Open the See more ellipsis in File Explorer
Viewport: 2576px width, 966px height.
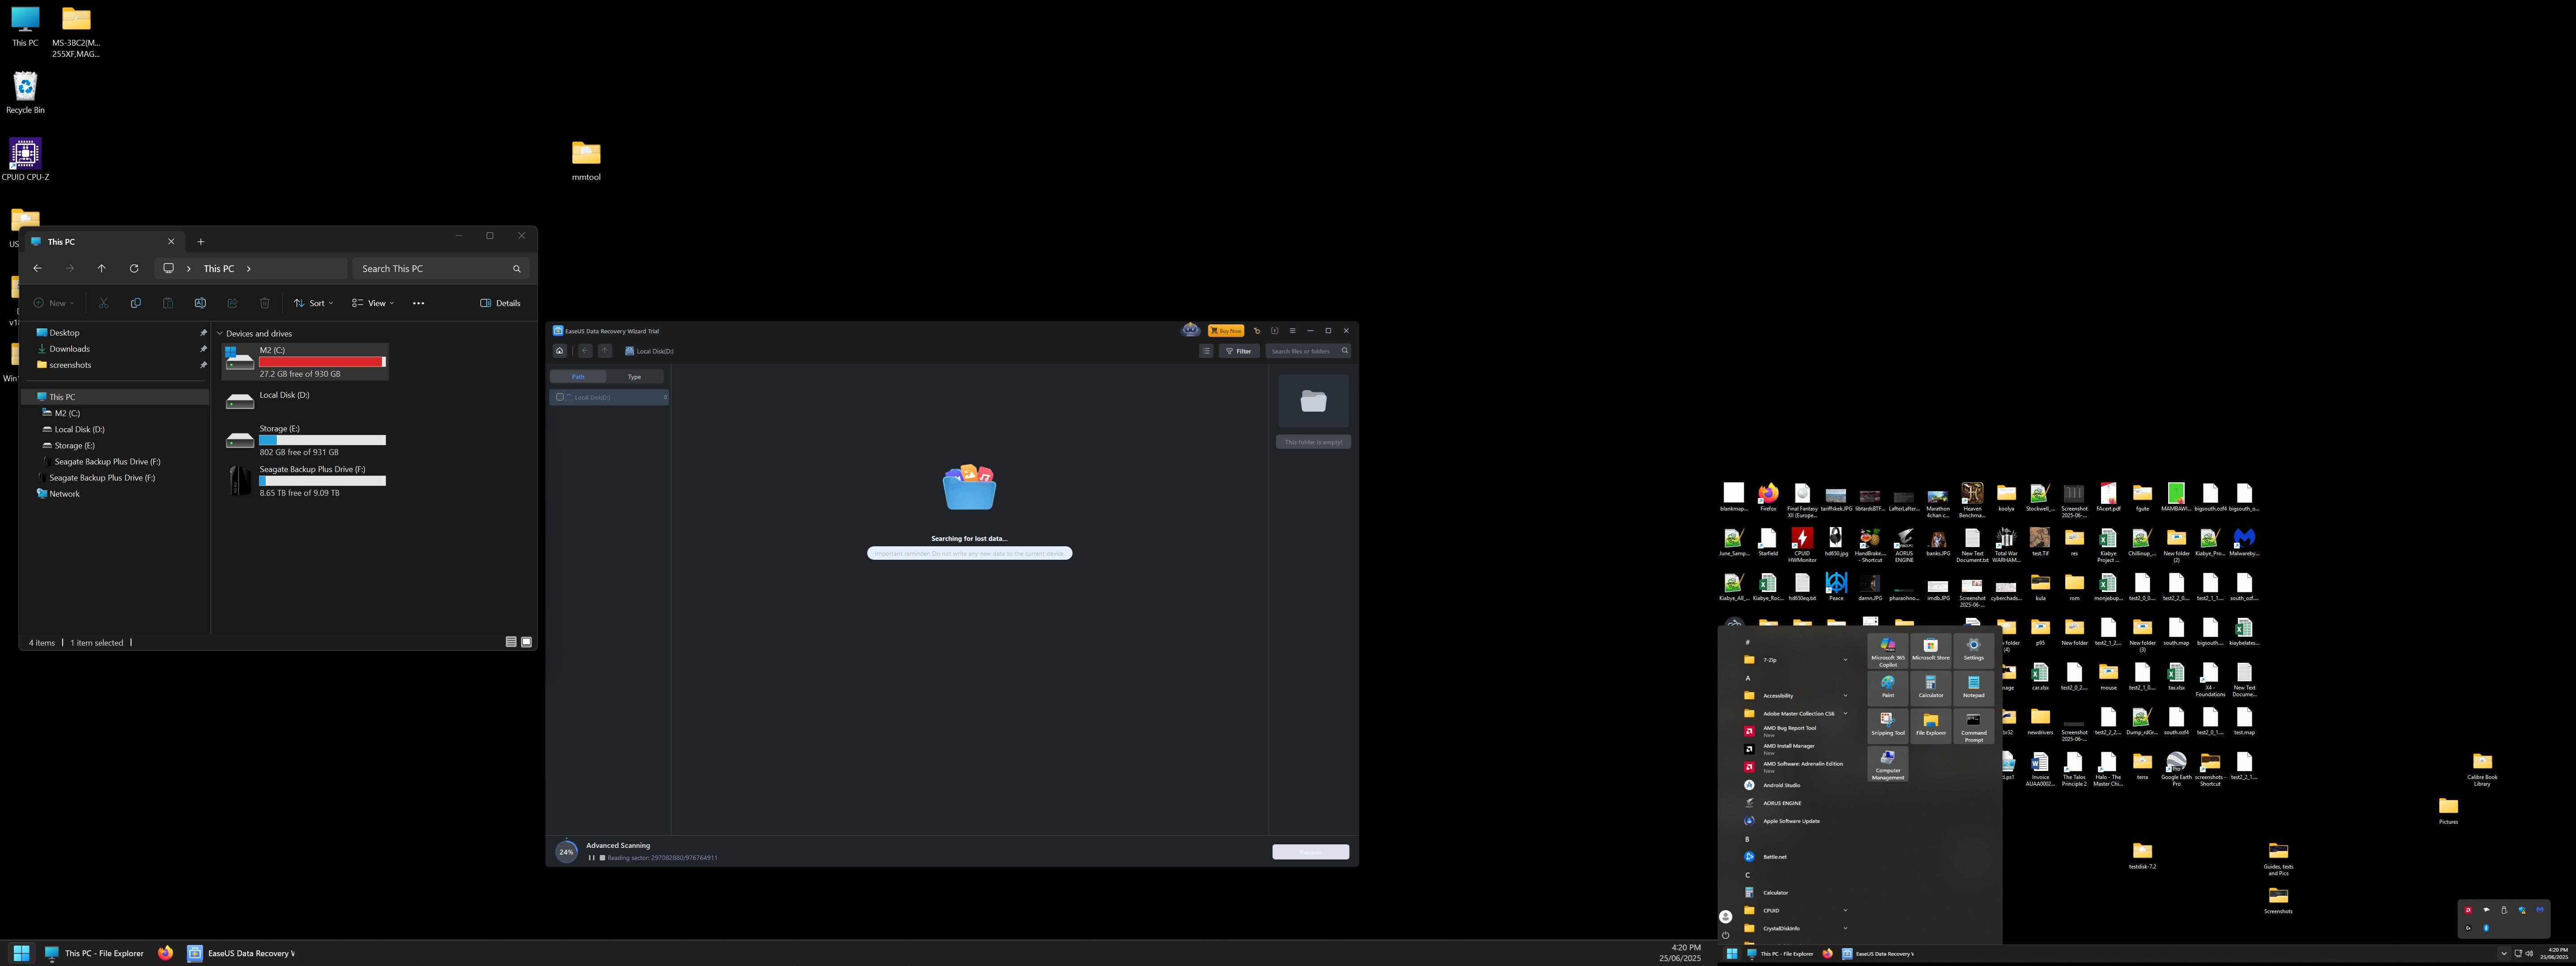point(418,303)
